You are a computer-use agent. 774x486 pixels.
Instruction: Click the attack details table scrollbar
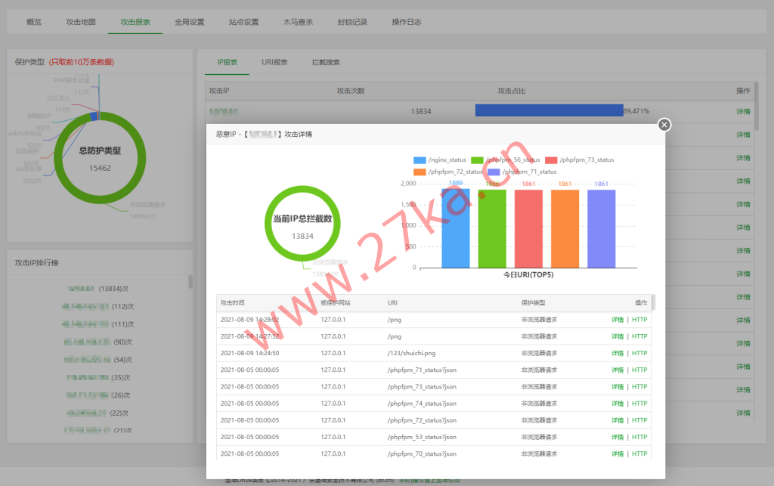coord(653,302)
